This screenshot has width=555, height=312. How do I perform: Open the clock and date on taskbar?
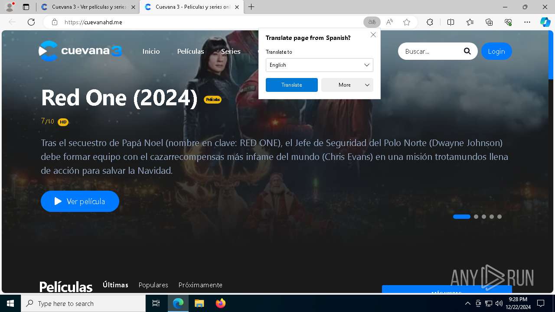pos(518,303)
